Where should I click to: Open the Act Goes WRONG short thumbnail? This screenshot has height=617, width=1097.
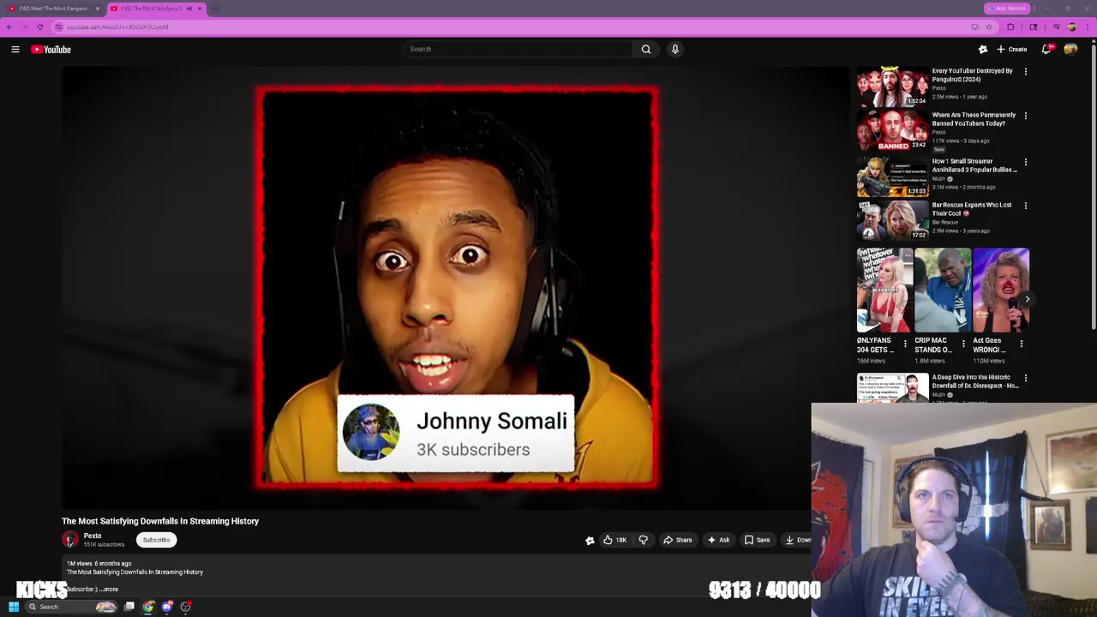pos(1001,291)
